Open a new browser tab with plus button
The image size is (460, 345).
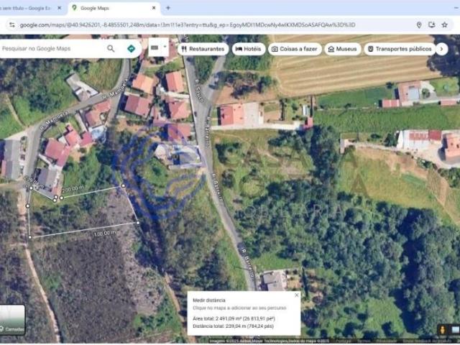[x=167, y=8]
